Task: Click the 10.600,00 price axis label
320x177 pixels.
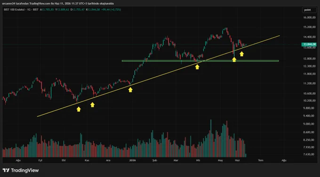Action: click(x=309, y=94)
